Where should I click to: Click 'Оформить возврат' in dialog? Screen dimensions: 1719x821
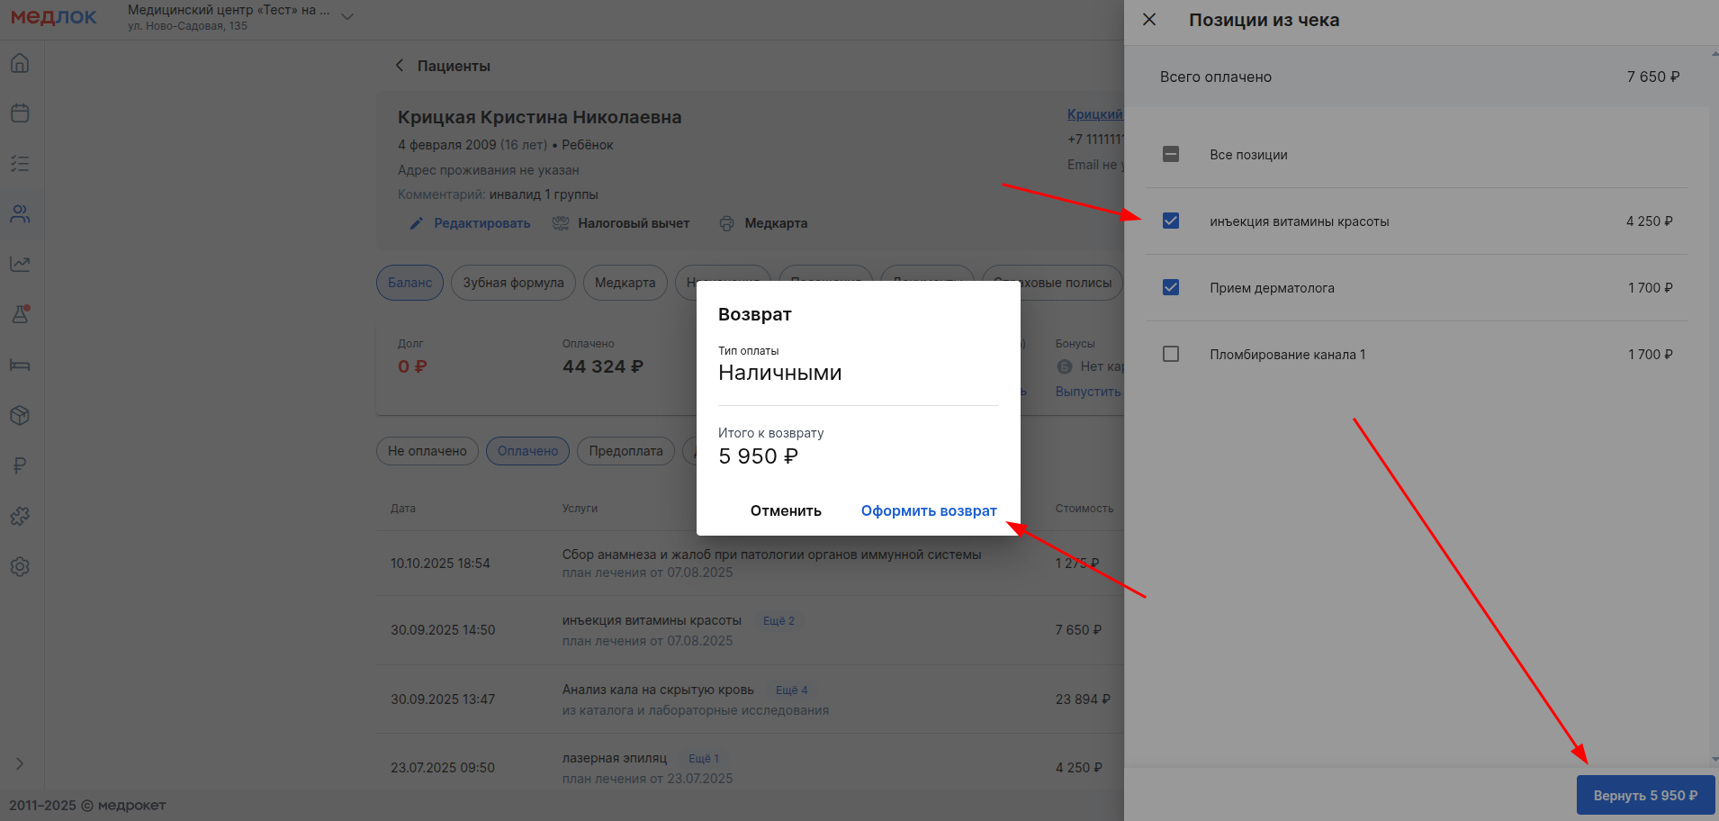pyautogui.click(x=928, y=510)
